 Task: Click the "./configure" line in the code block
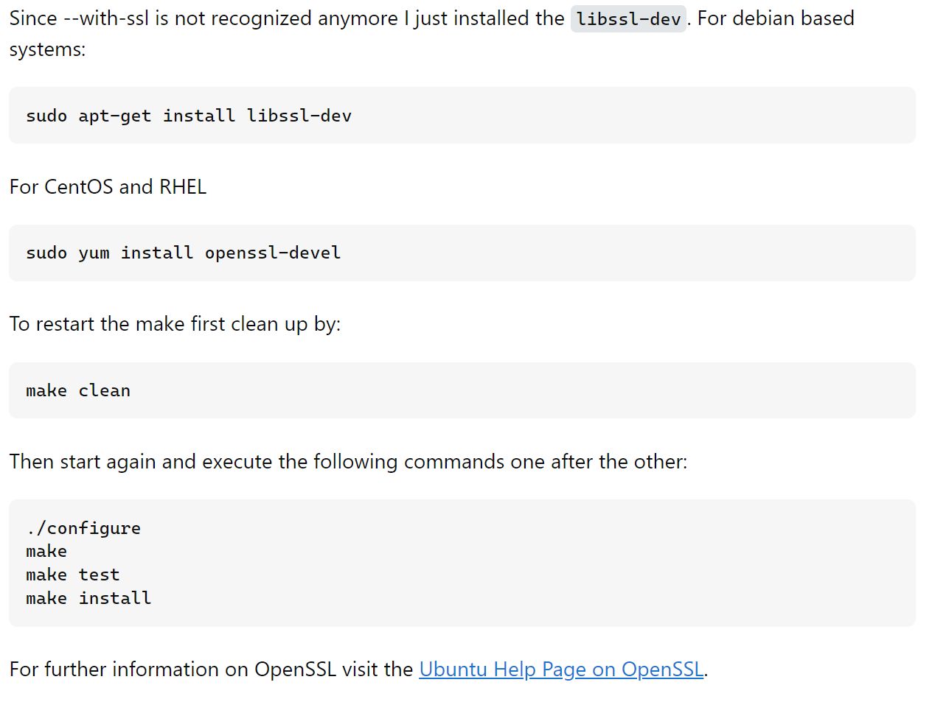coord(83,528)
